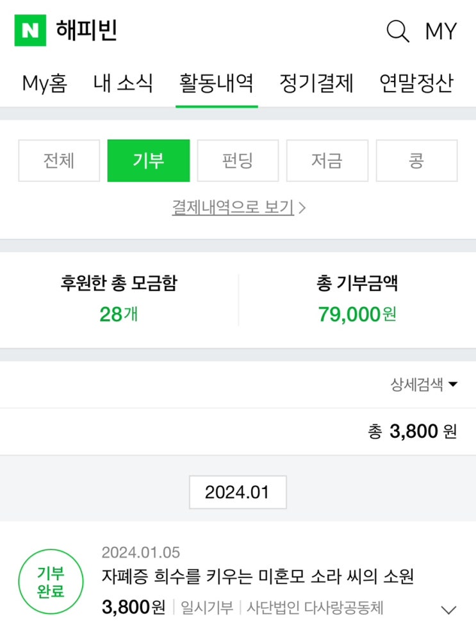Open the 자폐증 희수를 키우는 미혼모 donation title
Image resolution: width=476 pixels, height=641 pixels.
click(258, 576)
